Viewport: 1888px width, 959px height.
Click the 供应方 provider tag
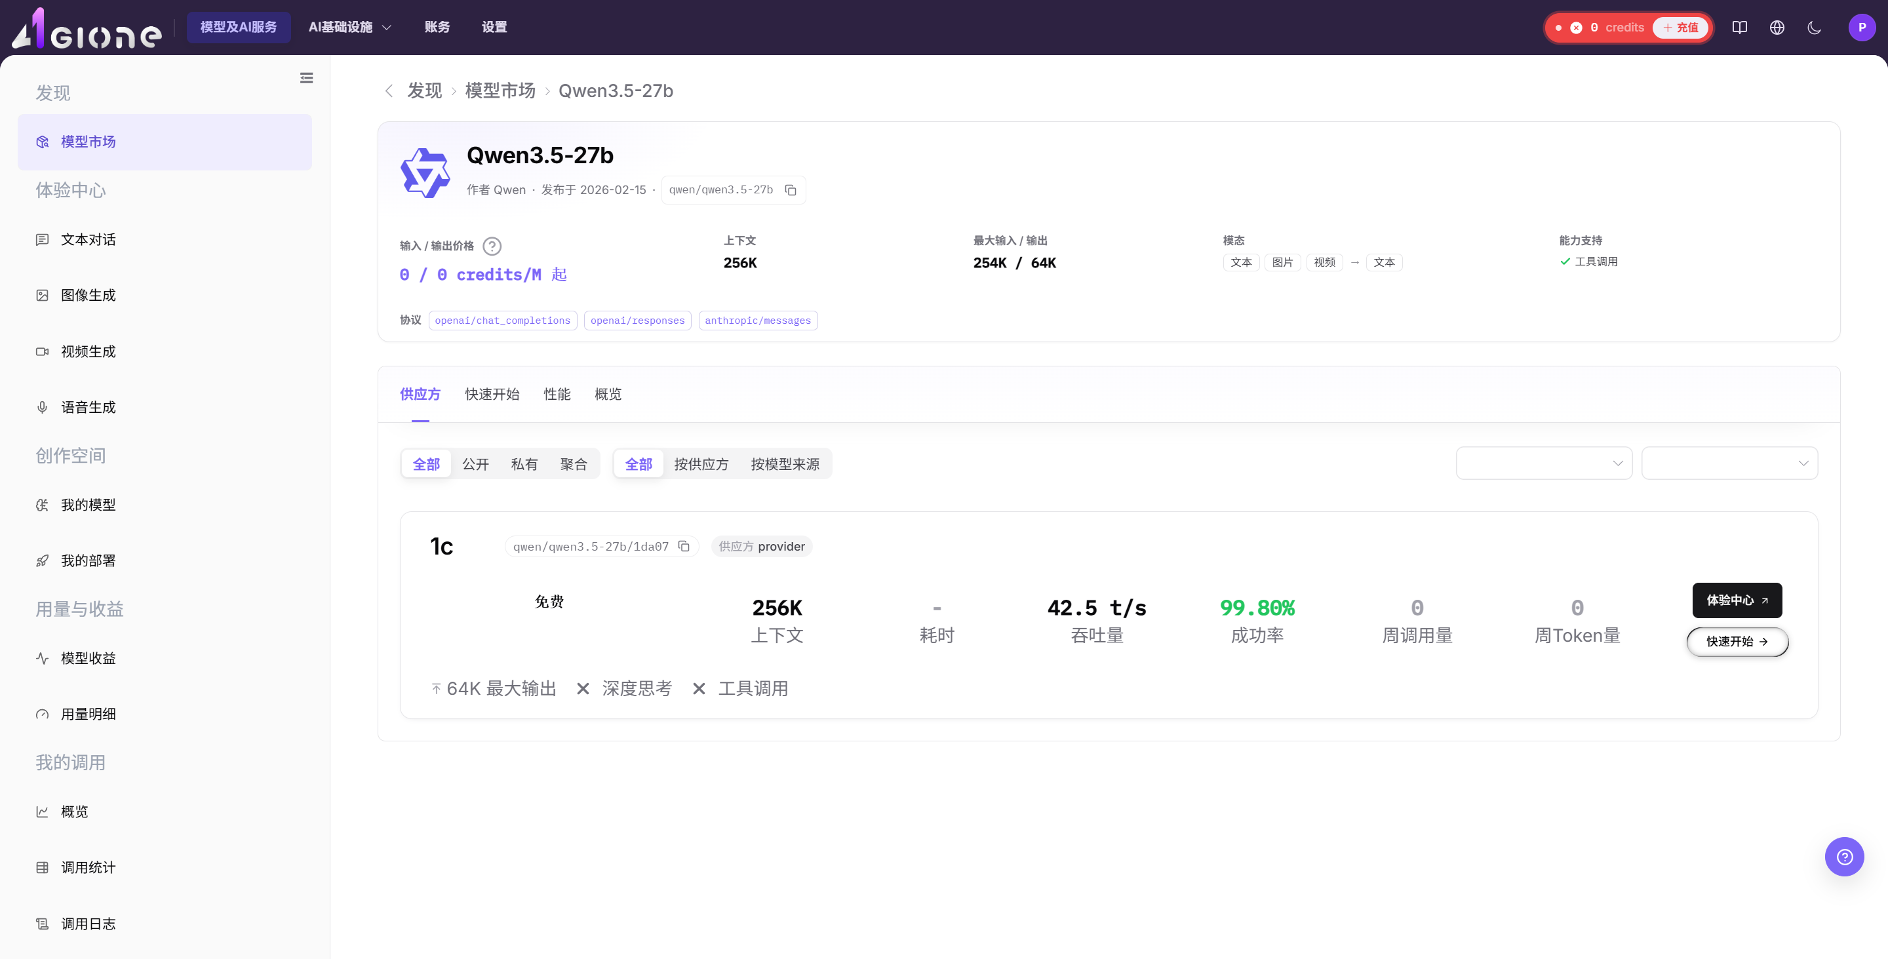coord(762,547)
